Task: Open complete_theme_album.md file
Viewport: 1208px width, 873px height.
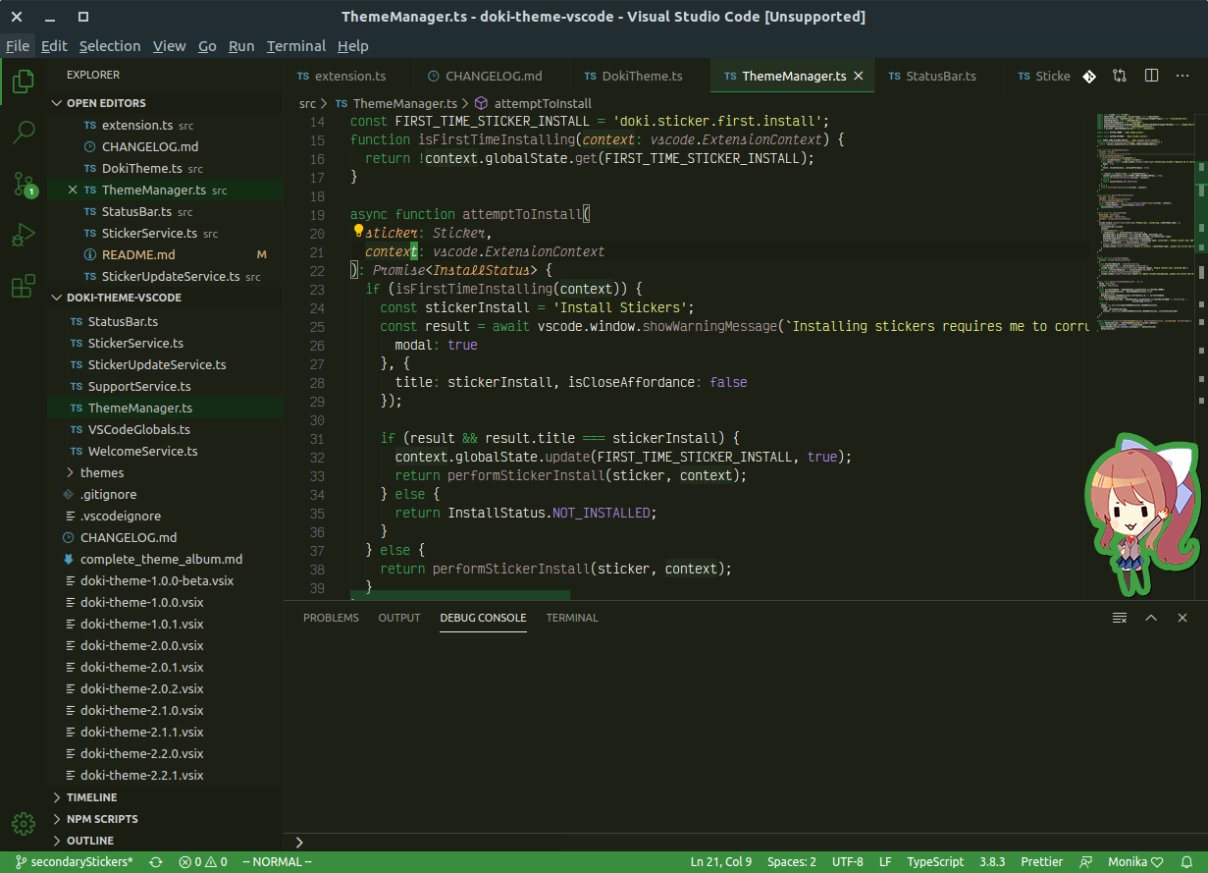Action: coord(165,559)
